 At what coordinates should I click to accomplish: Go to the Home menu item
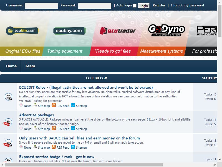click(x=11, y=66)
